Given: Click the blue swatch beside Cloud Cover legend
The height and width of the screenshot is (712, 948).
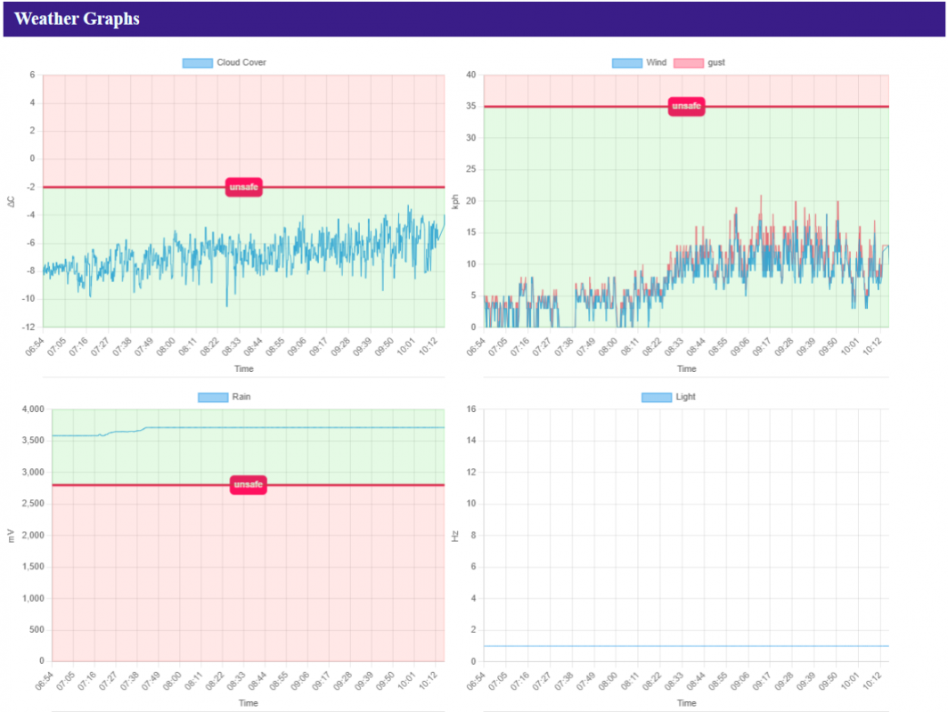Looking at the screenshot, I should point(197,62).
